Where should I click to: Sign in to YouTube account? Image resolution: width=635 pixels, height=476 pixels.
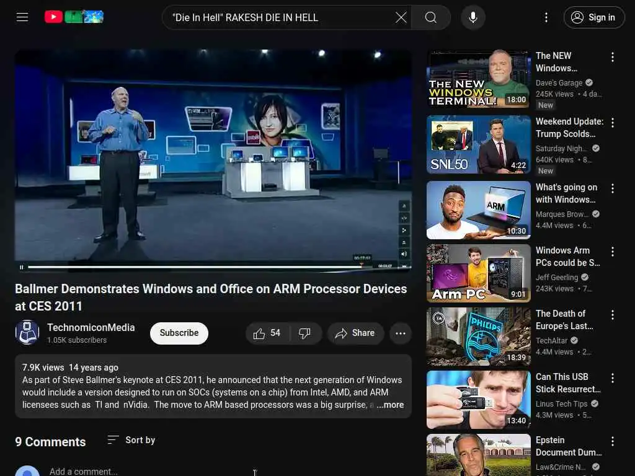pyautogui.click(x=593, y=17)
